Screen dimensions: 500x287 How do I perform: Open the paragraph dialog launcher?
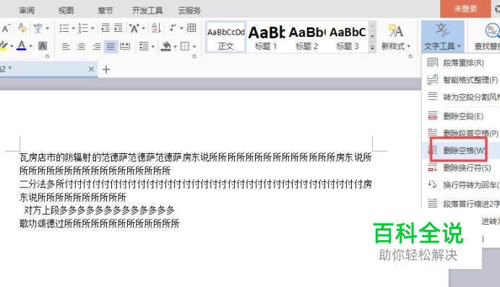pyautogui.click(x=194, y=56)
